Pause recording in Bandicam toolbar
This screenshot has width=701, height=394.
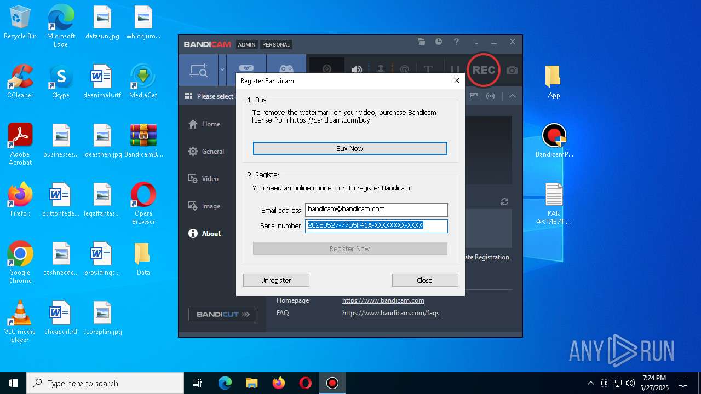click(x=455, y=70)
